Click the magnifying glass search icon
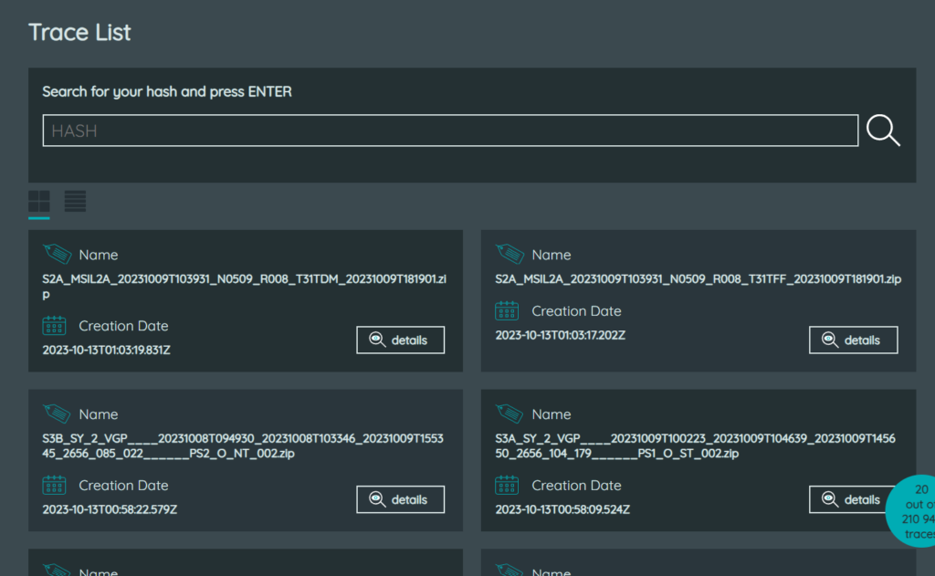This screenshot has height=576, width=935. coord(883,131)
